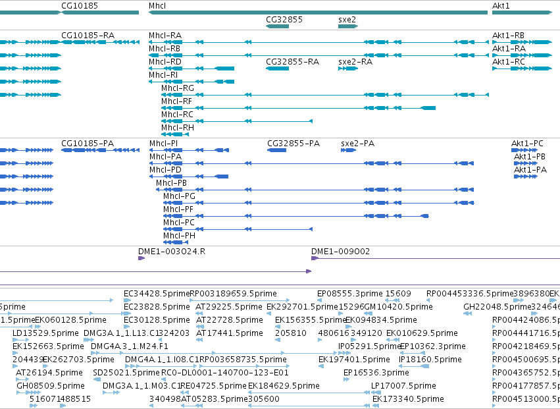Select protein Akt1-PA
The width and height of the screenshot is (560, 409).
pyautogui.click(x=526, y=177)
